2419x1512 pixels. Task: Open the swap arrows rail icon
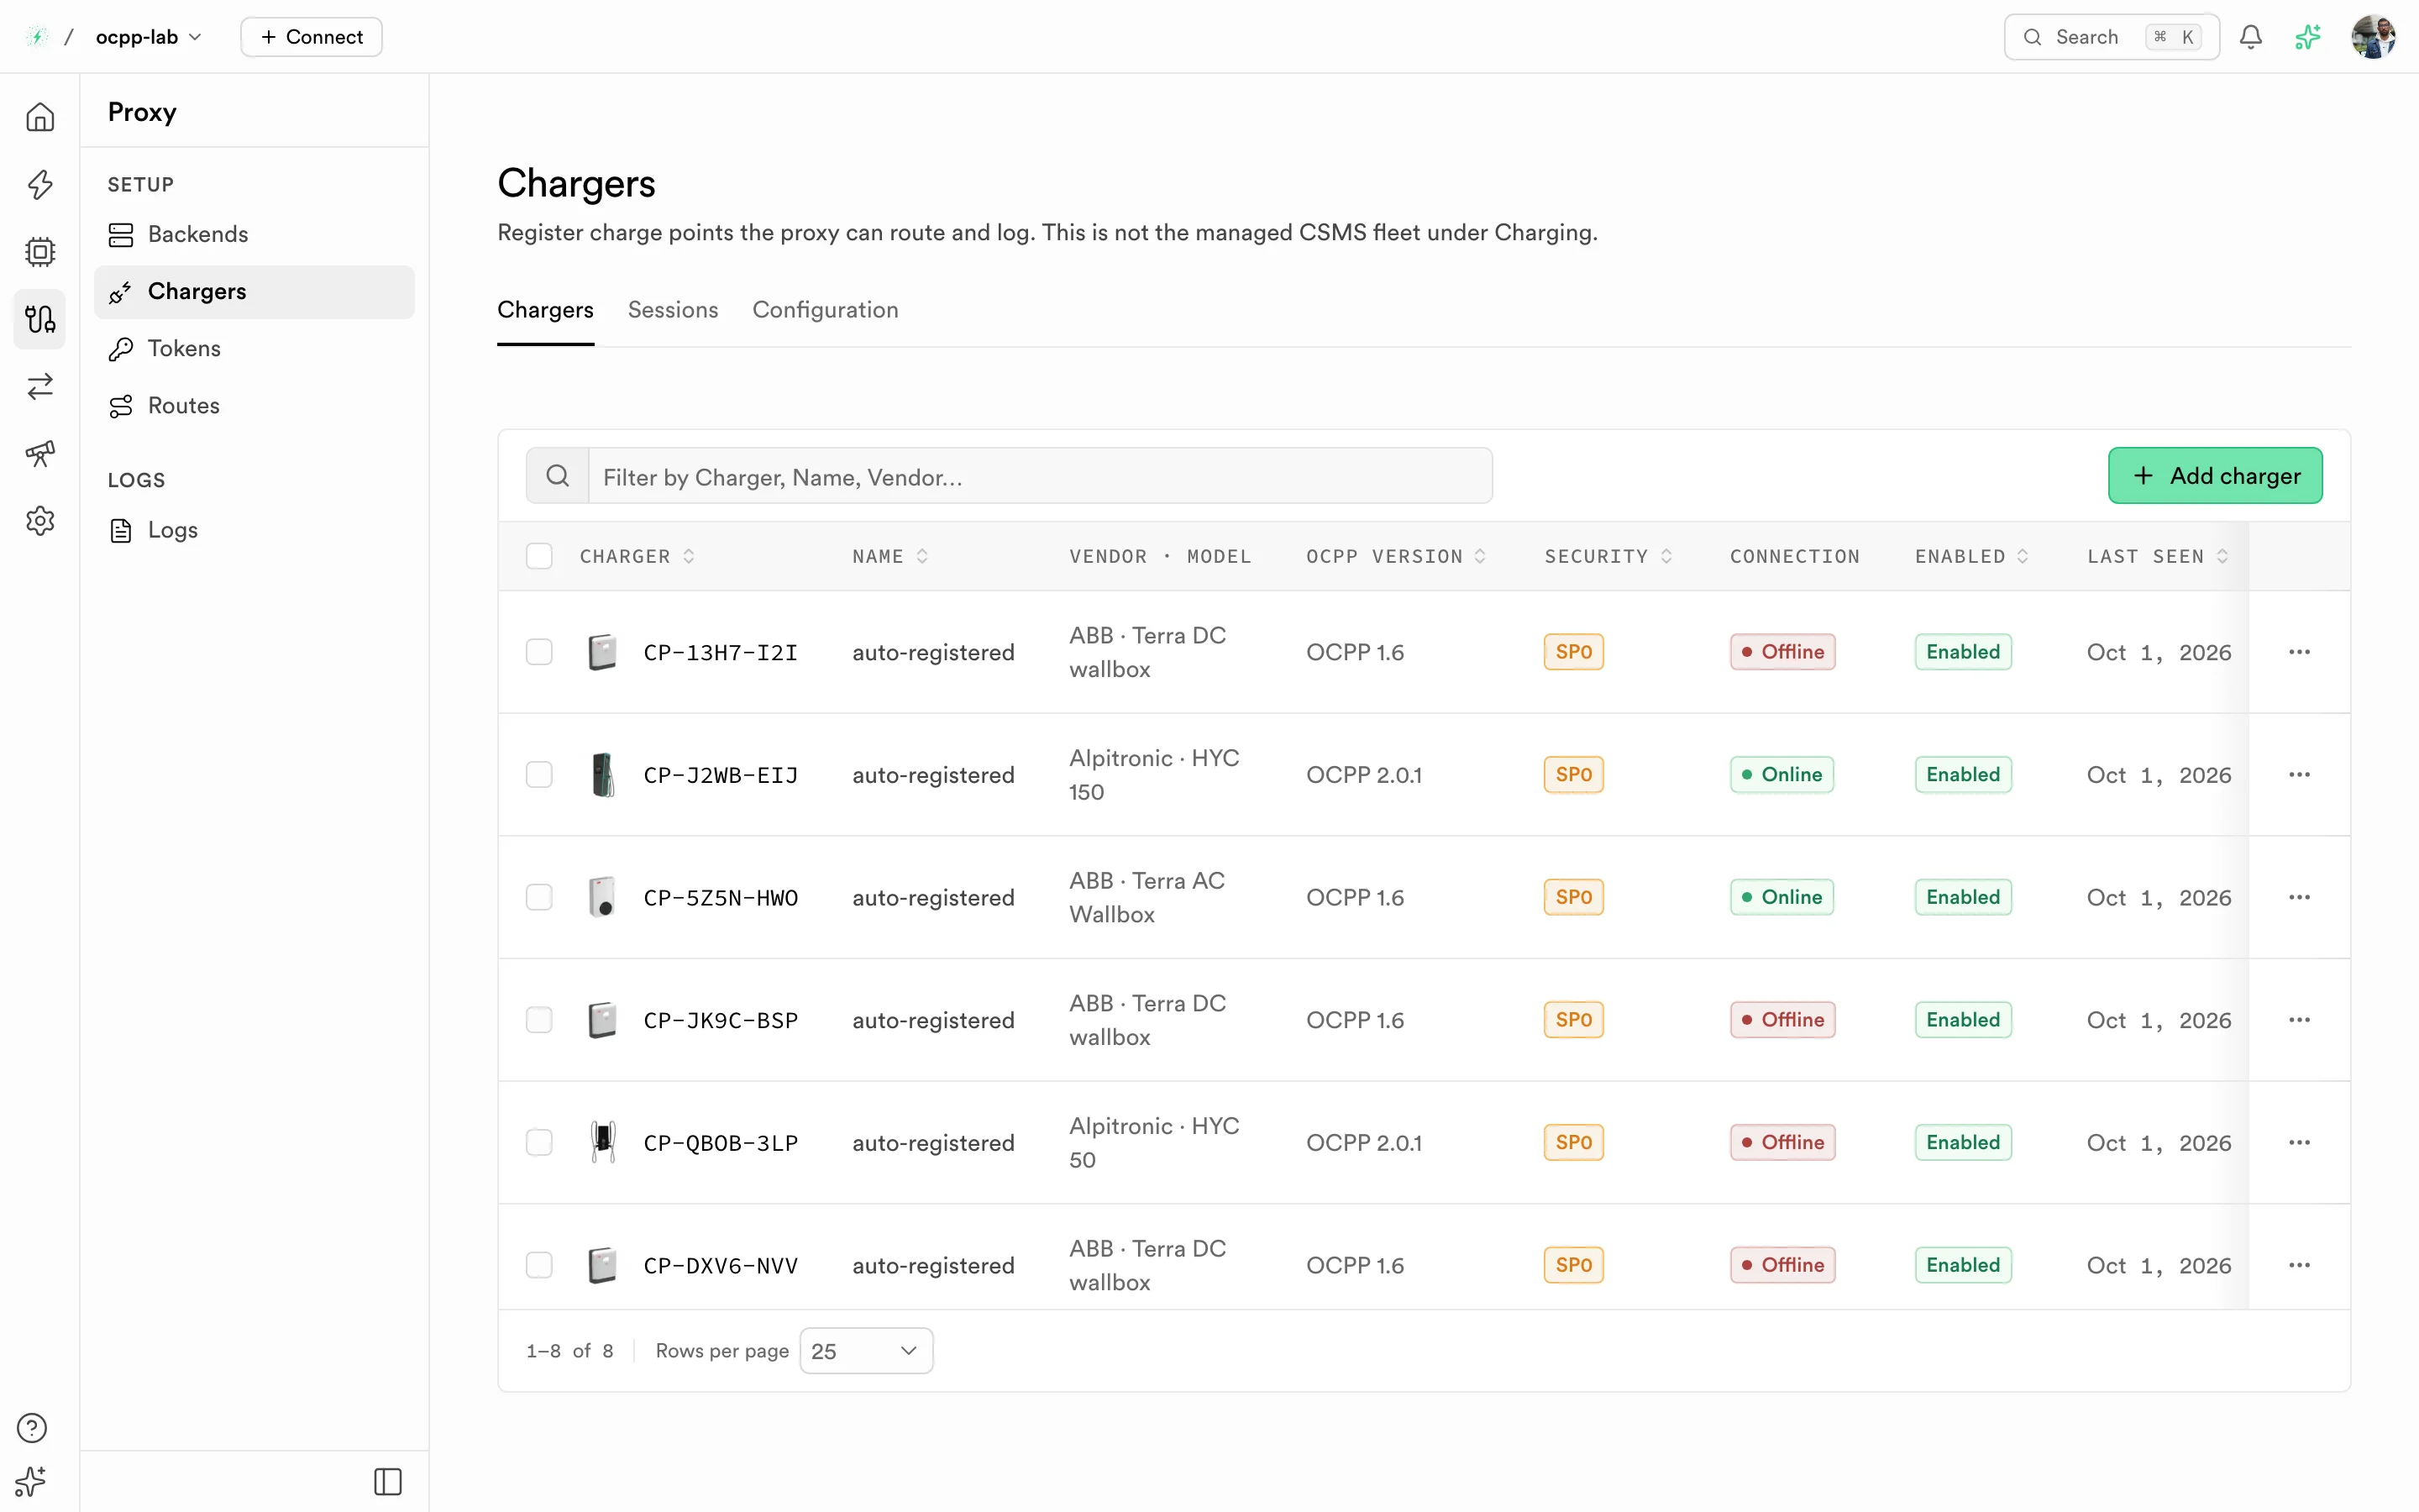pos(40,386)
